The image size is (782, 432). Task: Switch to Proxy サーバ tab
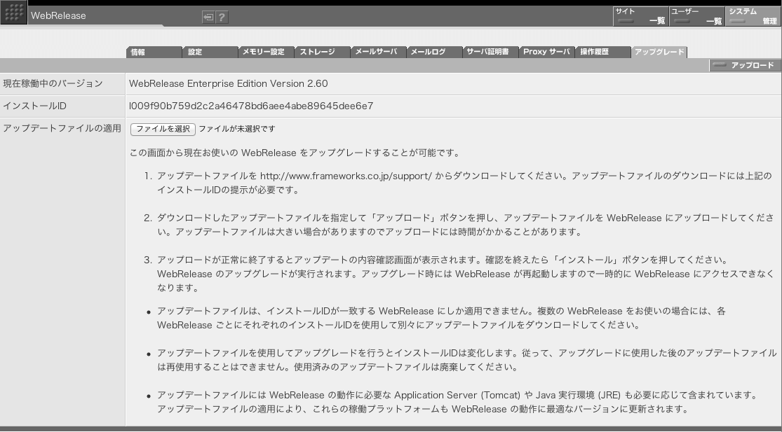(547, 52)
